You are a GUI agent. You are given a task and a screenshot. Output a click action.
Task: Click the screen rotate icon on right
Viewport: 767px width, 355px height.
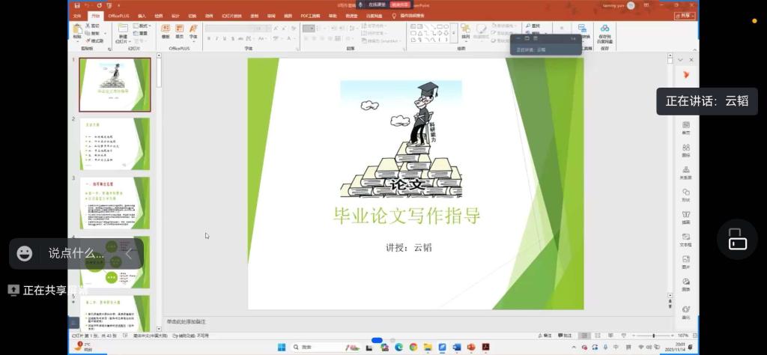tap(737, 239)
